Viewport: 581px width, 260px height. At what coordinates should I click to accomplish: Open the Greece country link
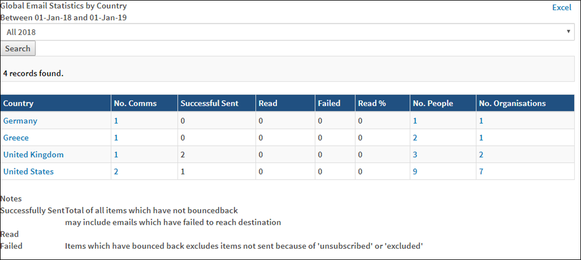pyautogui.click(x=16, y=138)
